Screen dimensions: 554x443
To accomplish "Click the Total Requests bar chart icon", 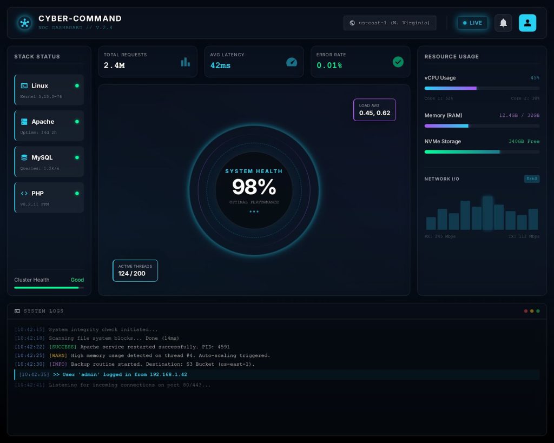I will tap(185, 62).
